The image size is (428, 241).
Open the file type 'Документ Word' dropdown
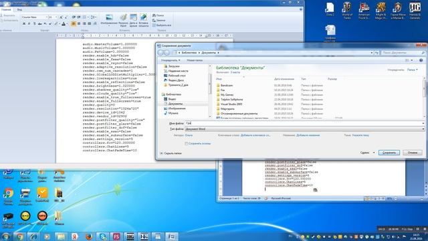pyautogui.click(x=305, y=129)
